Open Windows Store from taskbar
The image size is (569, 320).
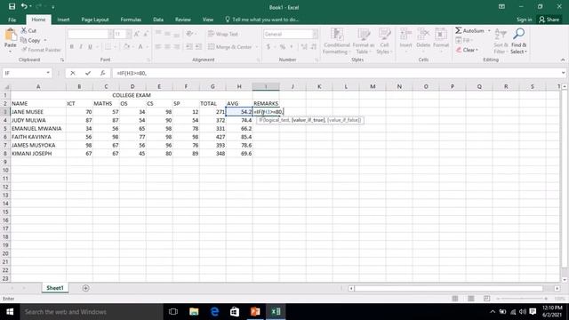pos(235,312)
